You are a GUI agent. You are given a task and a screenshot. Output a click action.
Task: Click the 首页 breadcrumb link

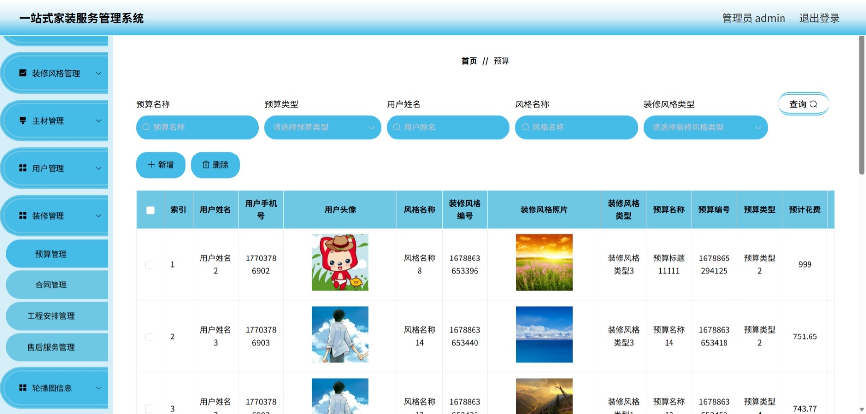[469, 61]
